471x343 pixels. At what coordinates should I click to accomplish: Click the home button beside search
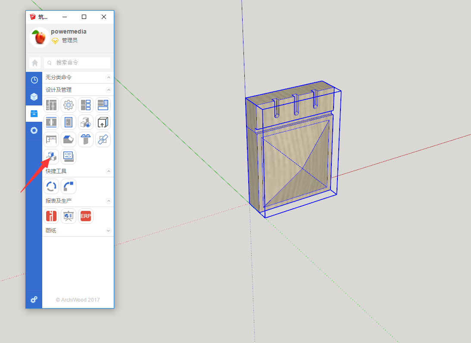(x=35, y=63)
